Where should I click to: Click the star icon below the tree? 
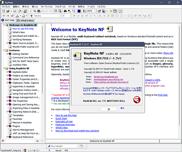click(37, 141)
